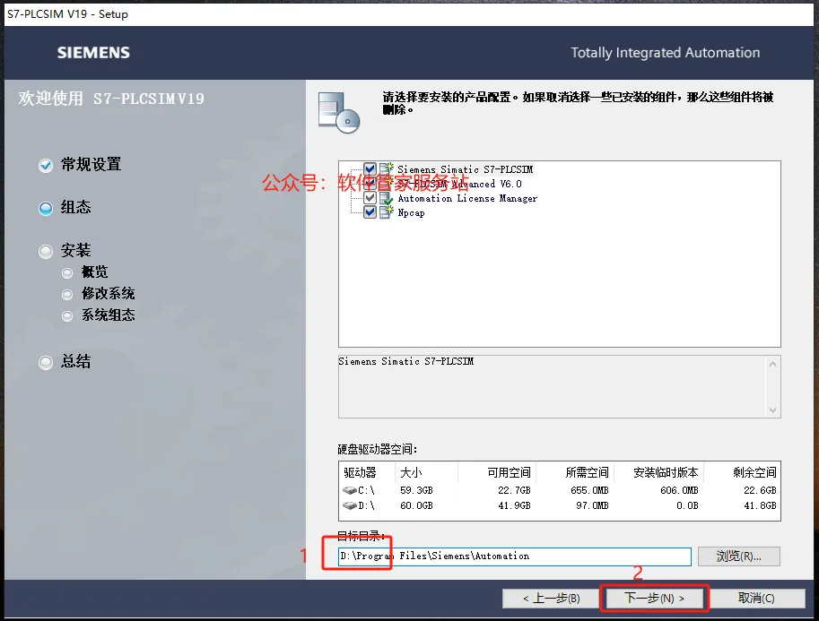Image resolution: width=819 pixels, height=621 pixels.
Task: Click the 41.9GB available space cell
Action: 514,505
